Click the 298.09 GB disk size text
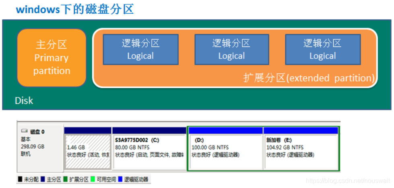The width and height of the screenshot is (394, 188). pos(33,147)
